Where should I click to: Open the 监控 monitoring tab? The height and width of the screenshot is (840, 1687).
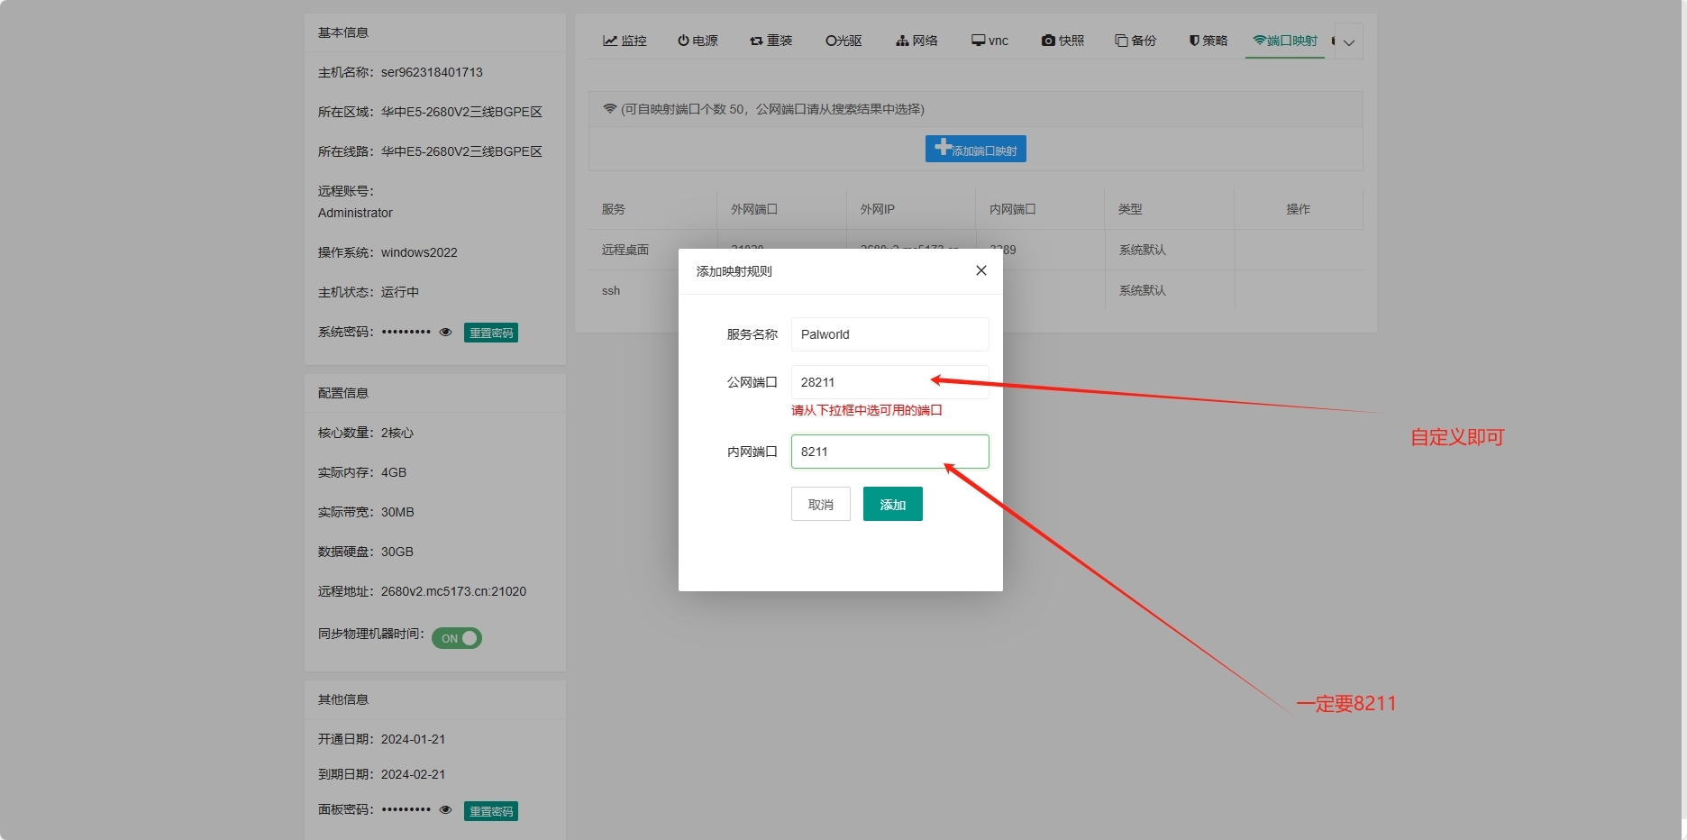[x=625, y=41]
